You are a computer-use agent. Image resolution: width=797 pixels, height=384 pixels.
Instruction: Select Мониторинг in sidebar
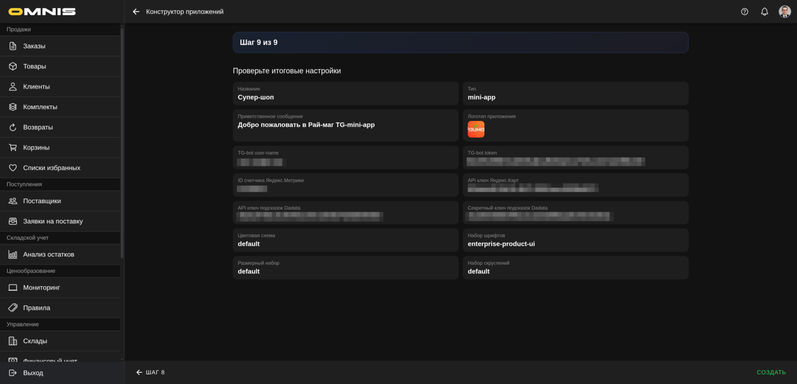[42, 288]
